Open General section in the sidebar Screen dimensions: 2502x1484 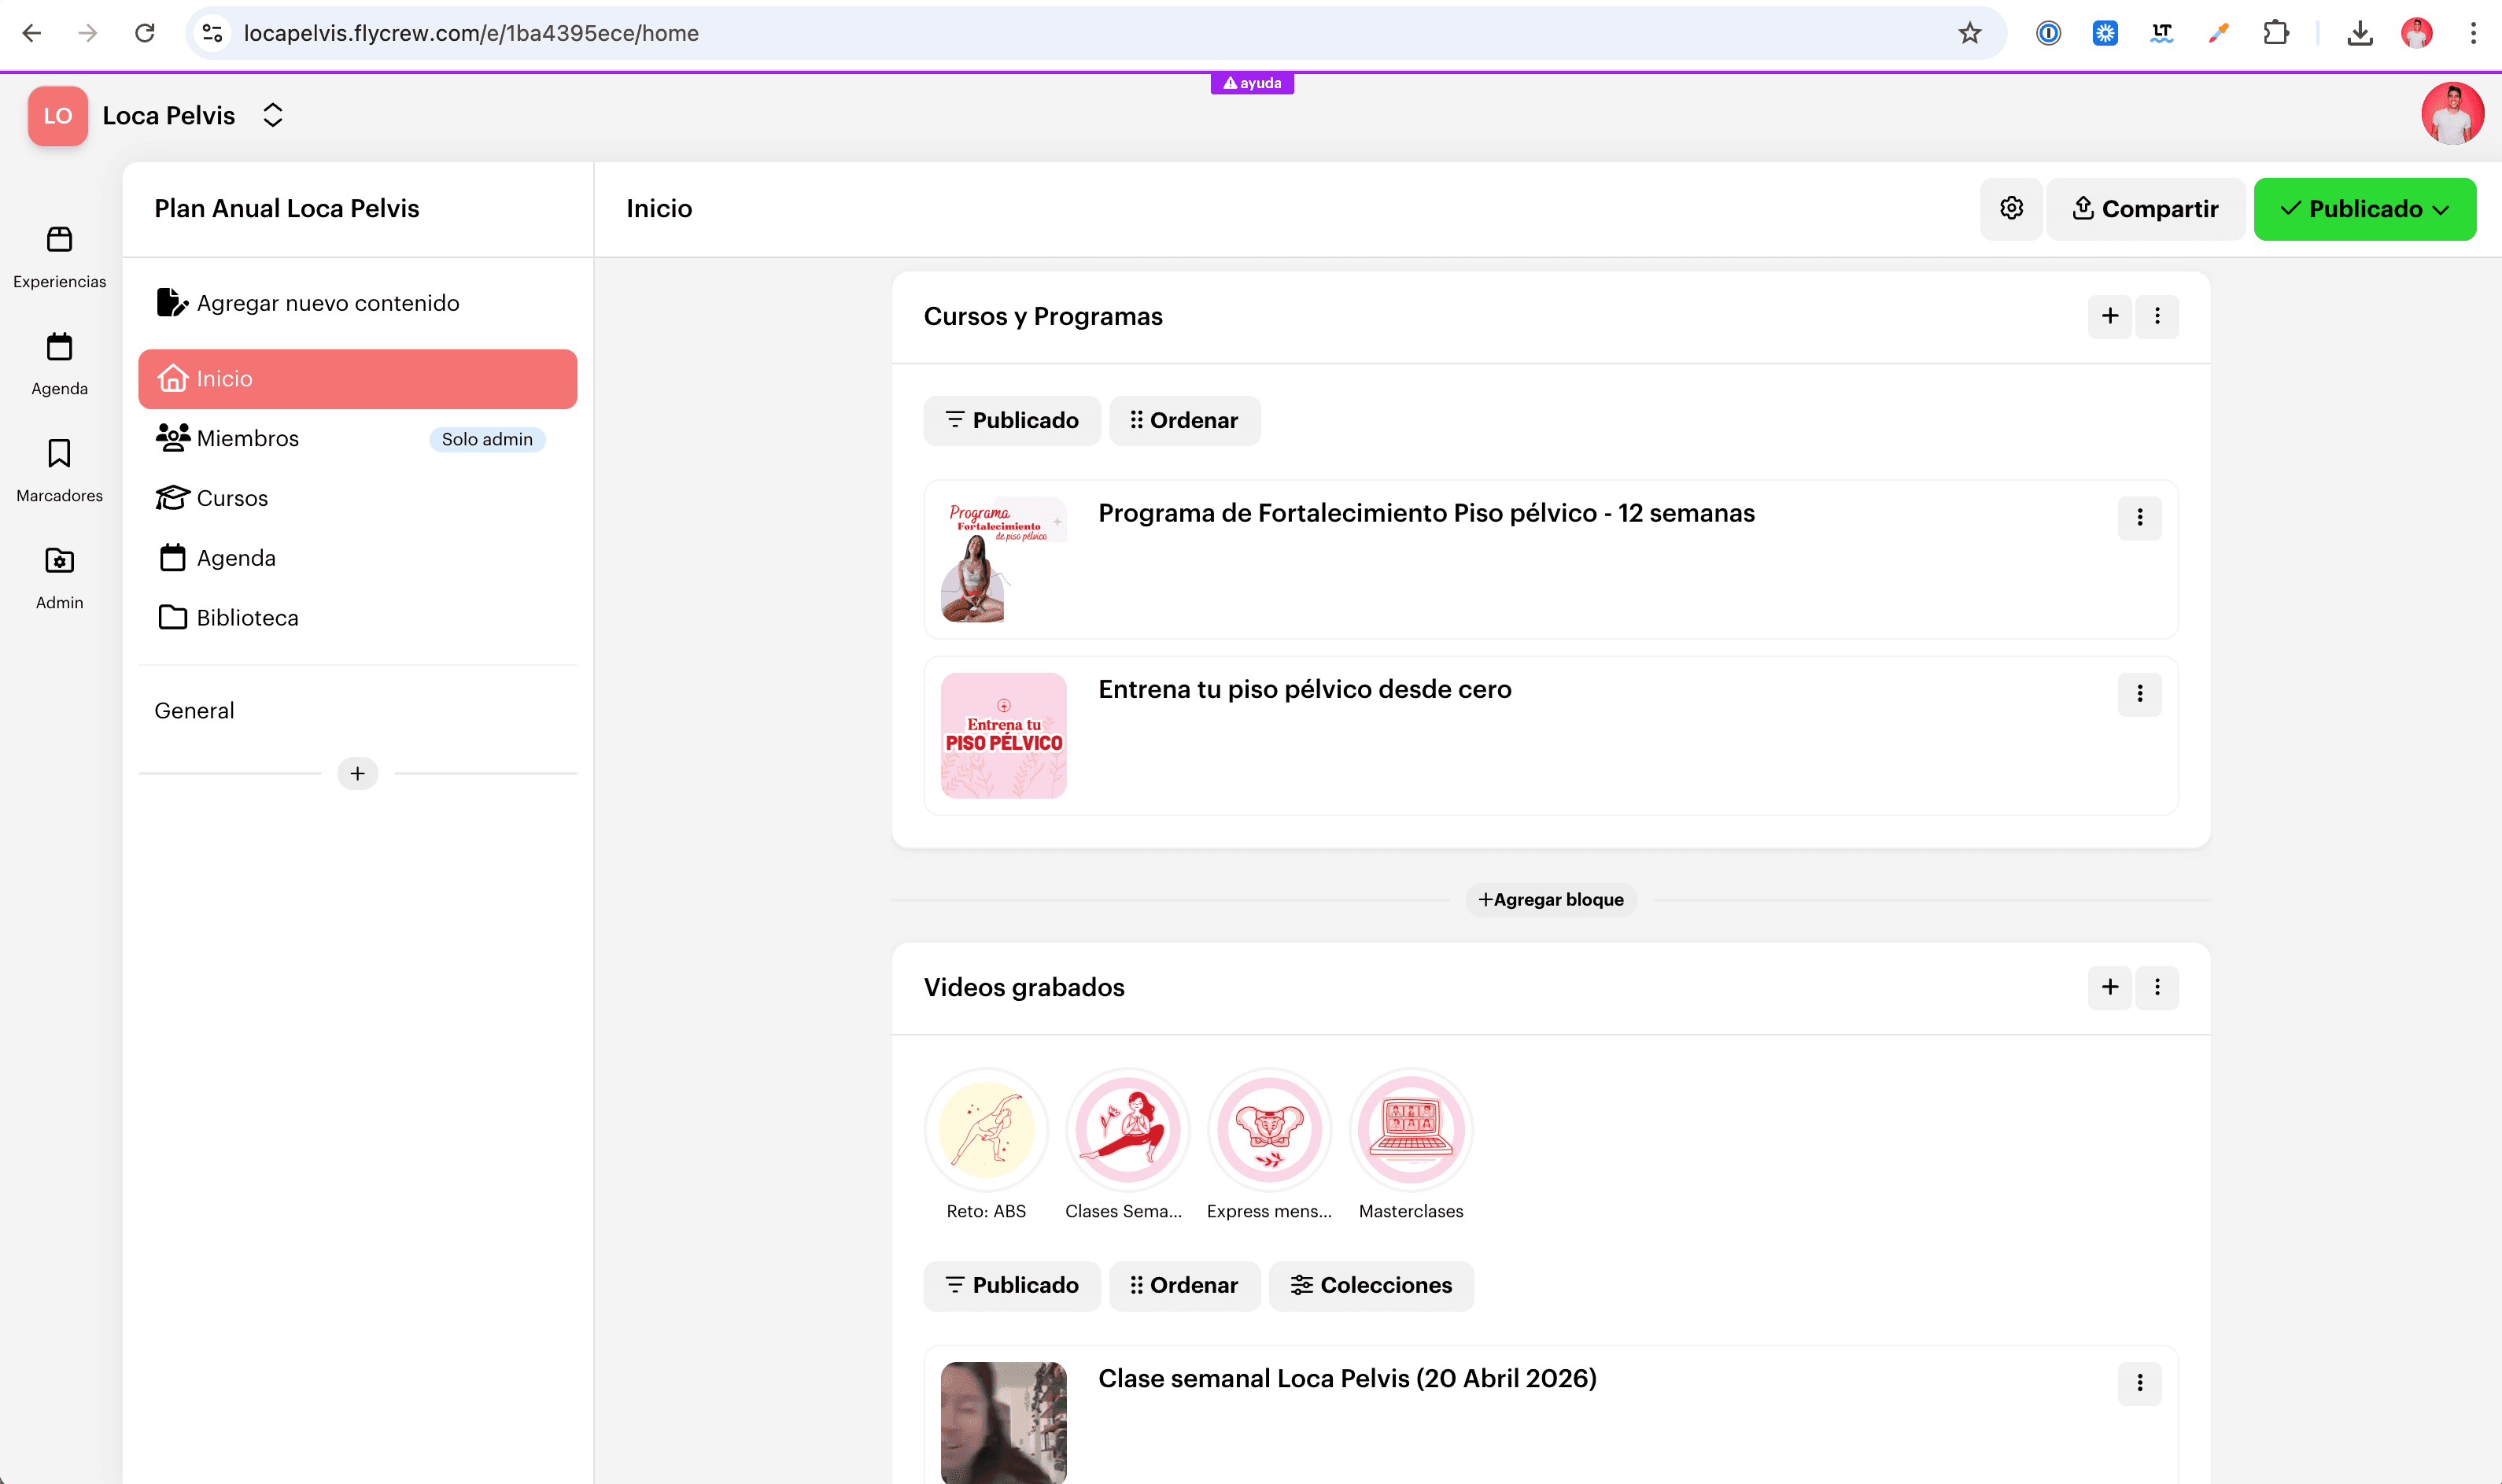coord(194,711)
